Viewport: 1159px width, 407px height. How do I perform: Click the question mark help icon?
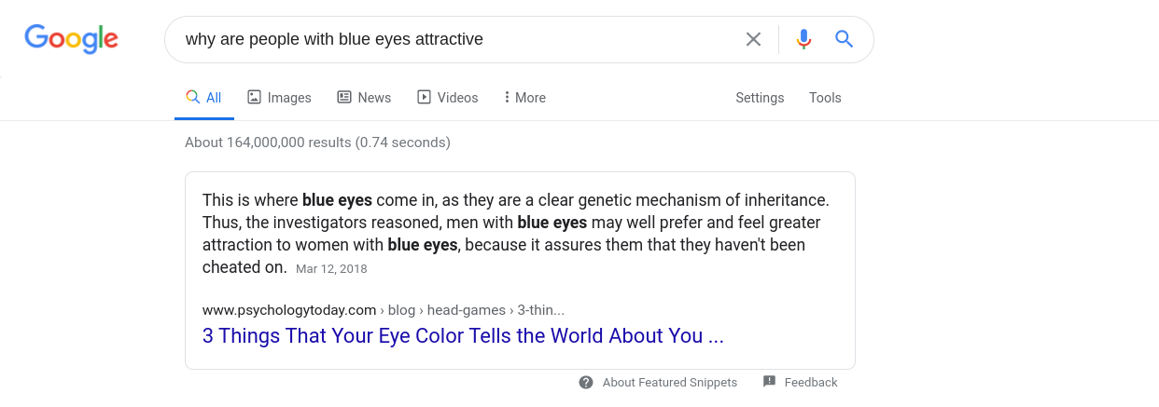[x=586, y=383]
